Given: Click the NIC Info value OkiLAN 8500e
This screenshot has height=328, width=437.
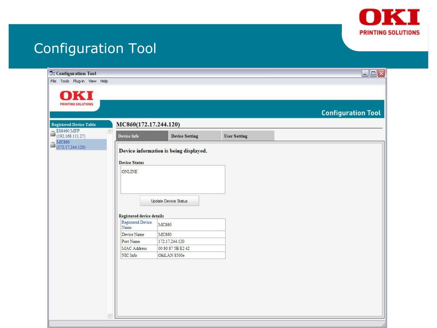Looking at the screenshot, I should (x=191, y=255).
